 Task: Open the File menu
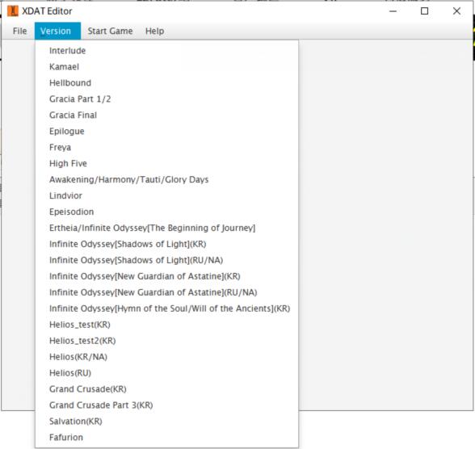(19, 31)
